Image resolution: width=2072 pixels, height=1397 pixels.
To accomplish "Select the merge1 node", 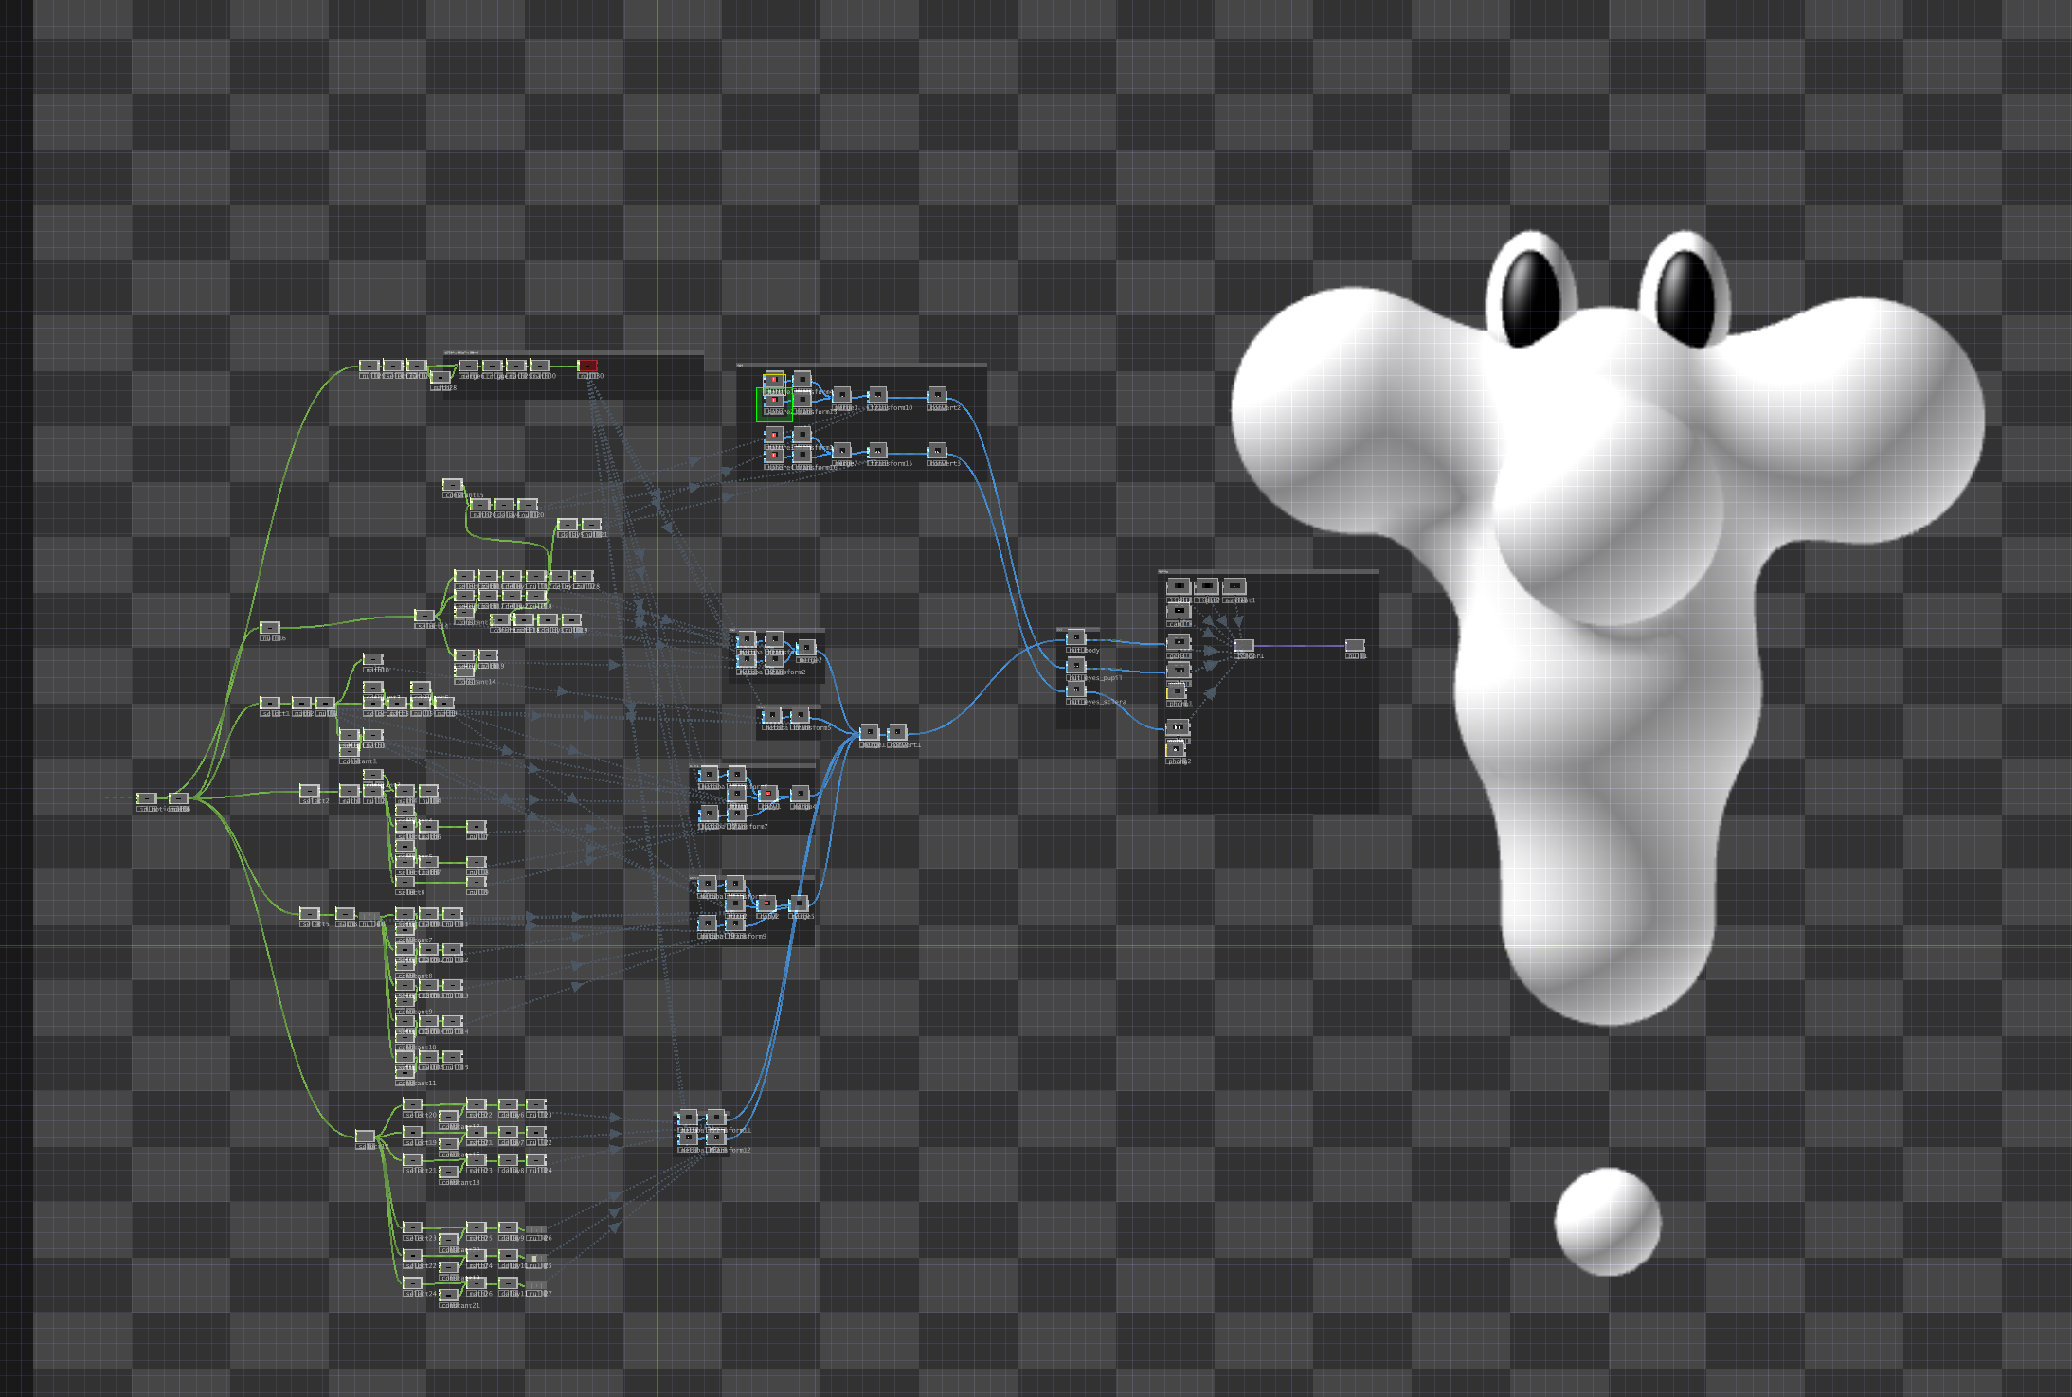I will point(869,732).
